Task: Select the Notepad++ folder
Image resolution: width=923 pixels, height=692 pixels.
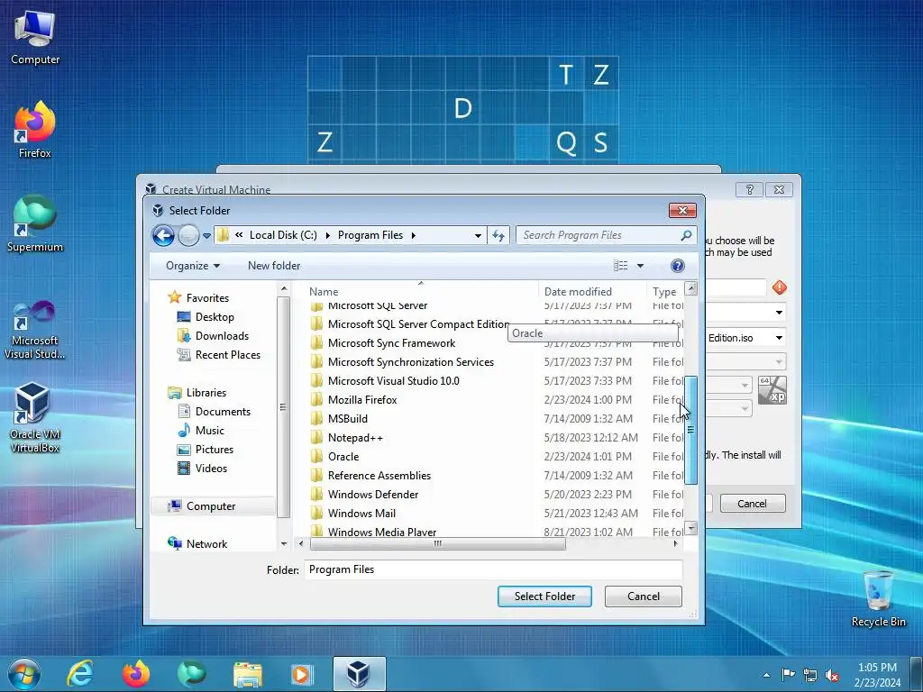Action: 355,438
